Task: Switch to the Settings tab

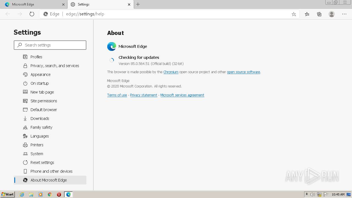Action: [x=100, y=4]
